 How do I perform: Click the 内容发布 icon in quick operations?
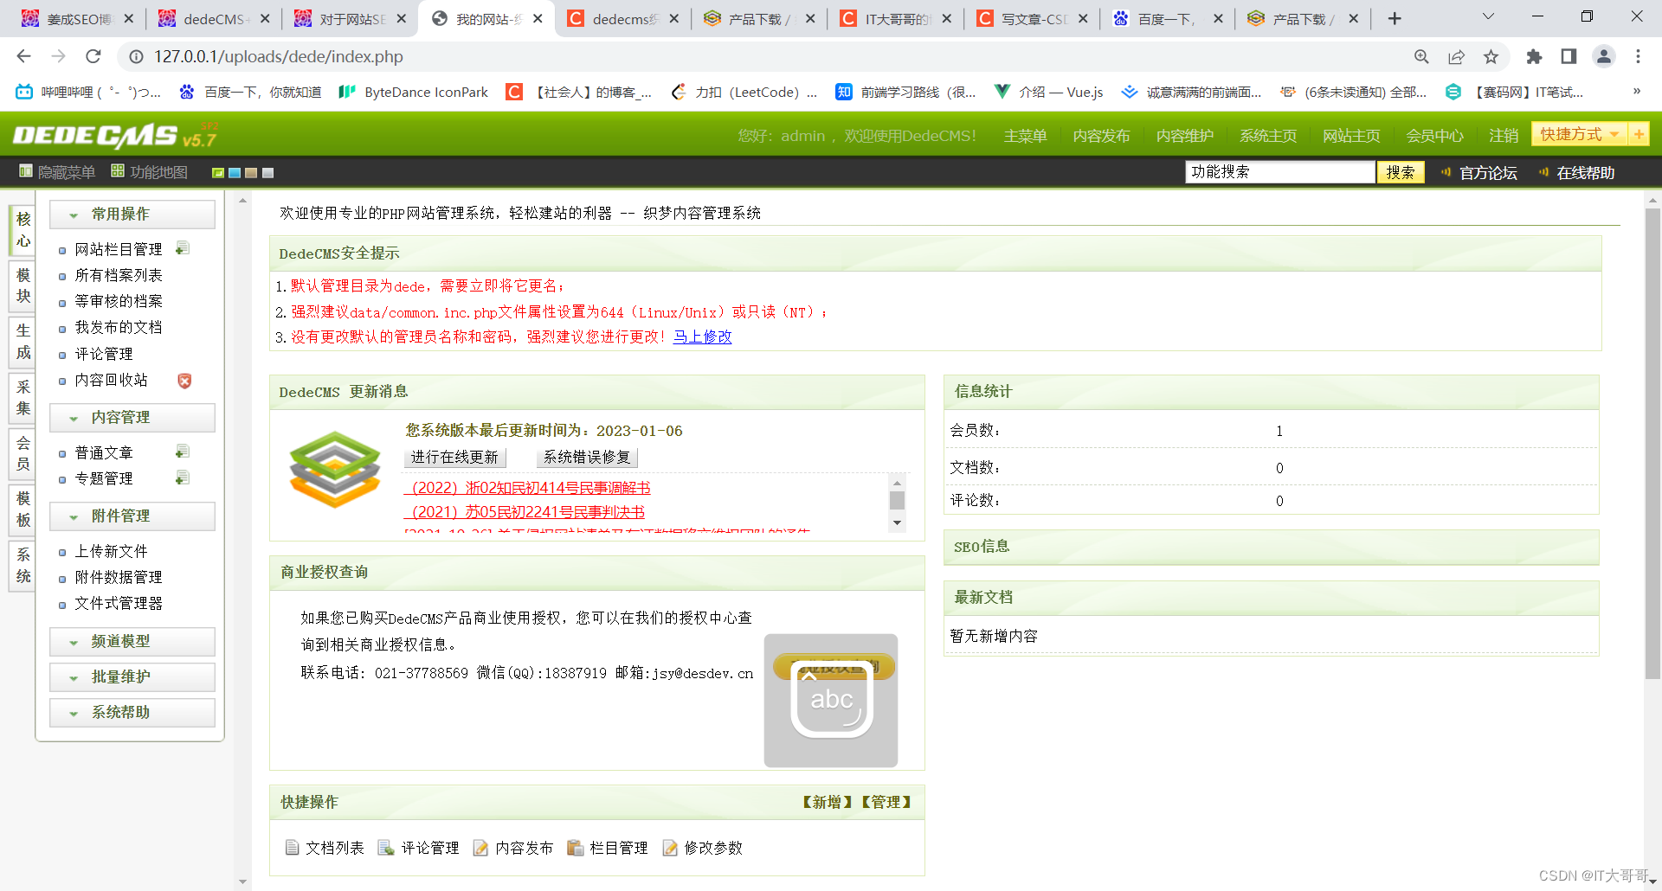(480, 848)
